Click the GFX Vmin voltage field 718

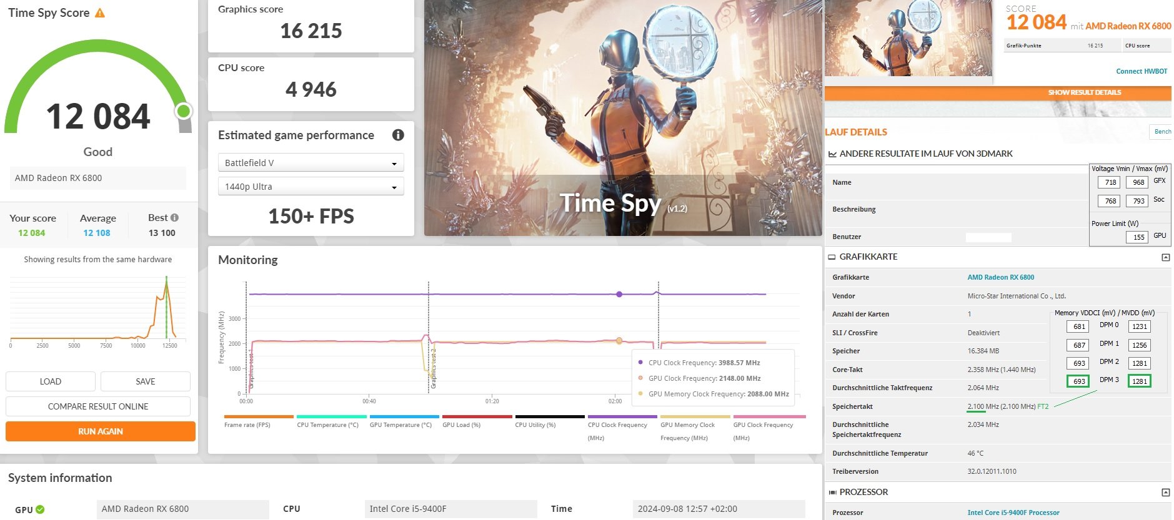(1110, 182)
